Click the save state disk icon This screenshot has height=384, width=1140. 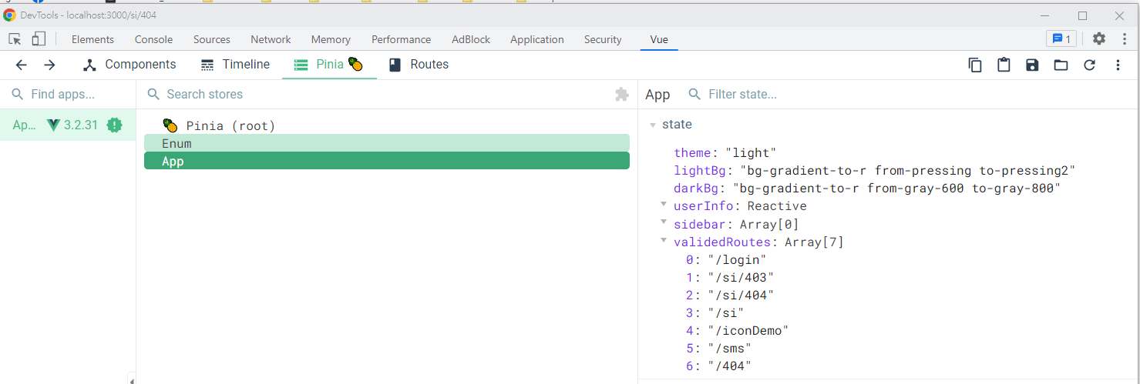[1032, 65]
